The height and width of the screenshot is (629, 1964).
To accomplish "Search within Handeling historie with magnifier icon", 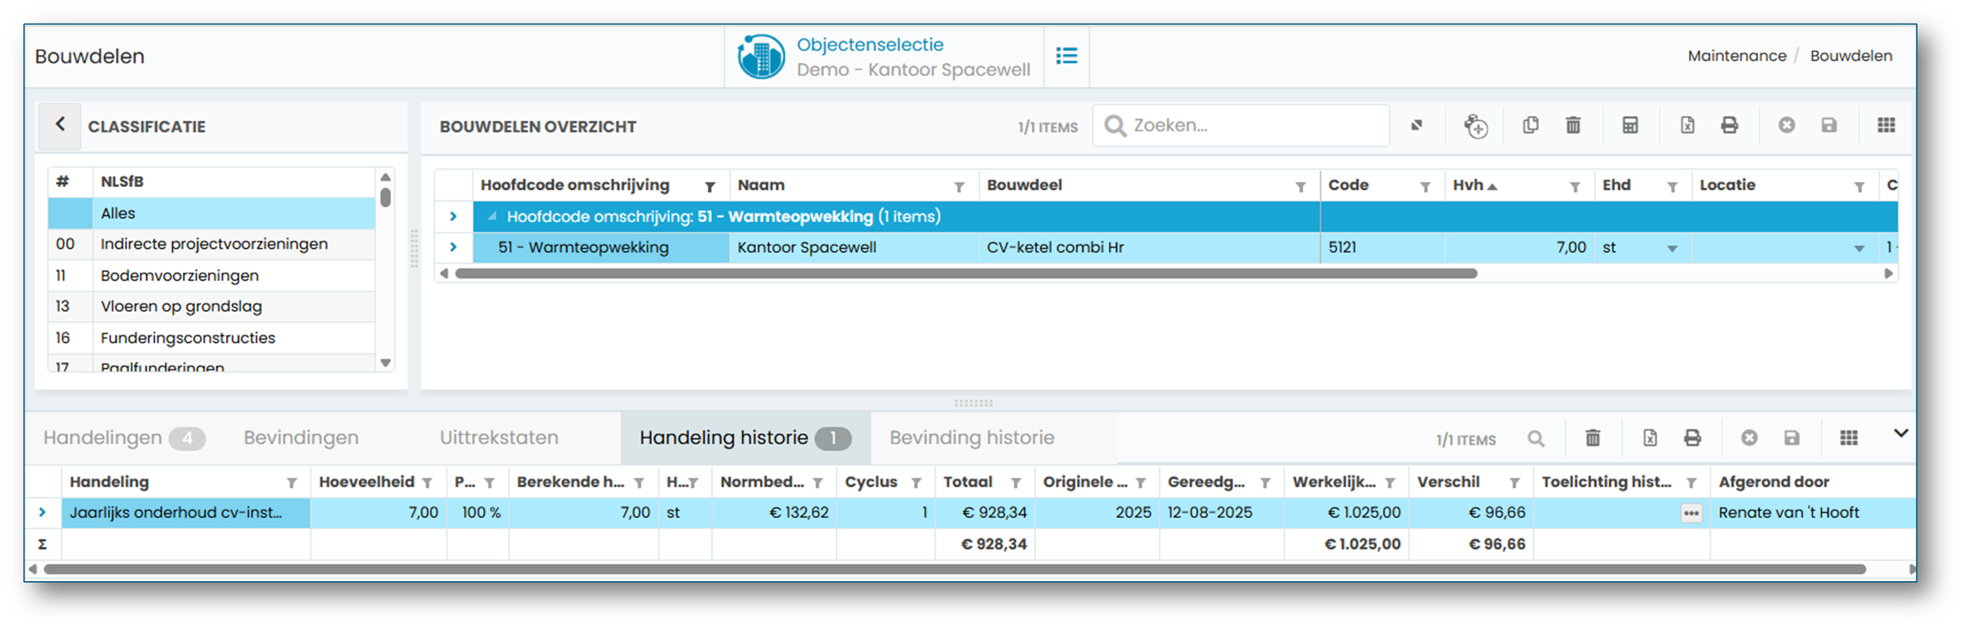I will point(1535,438).
